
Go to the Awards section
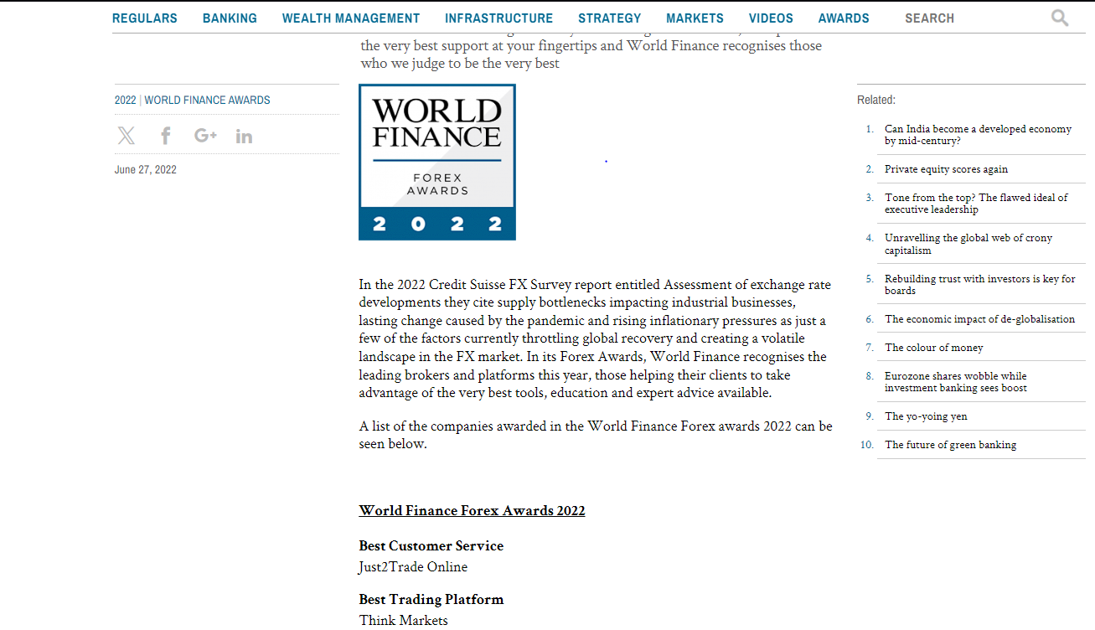coord(844,18)
